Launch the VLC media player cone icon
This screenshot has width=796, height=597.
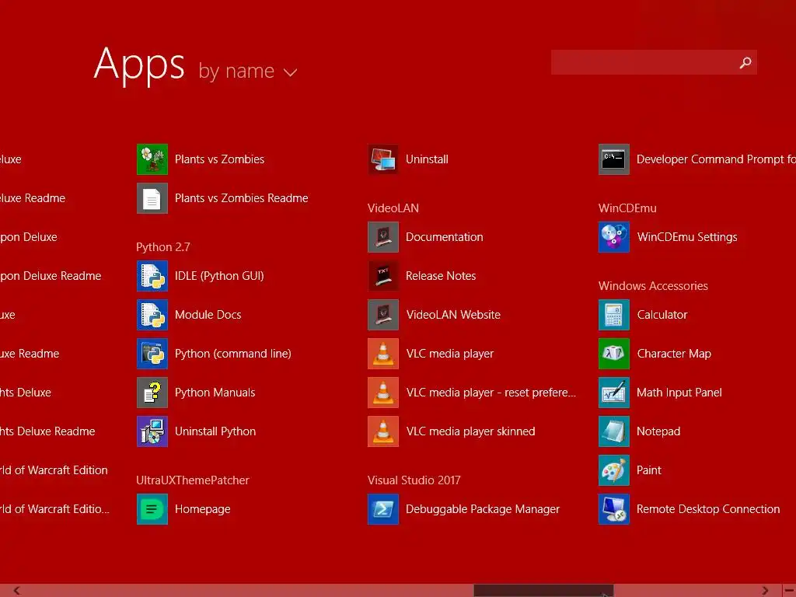tap(383, 354)
